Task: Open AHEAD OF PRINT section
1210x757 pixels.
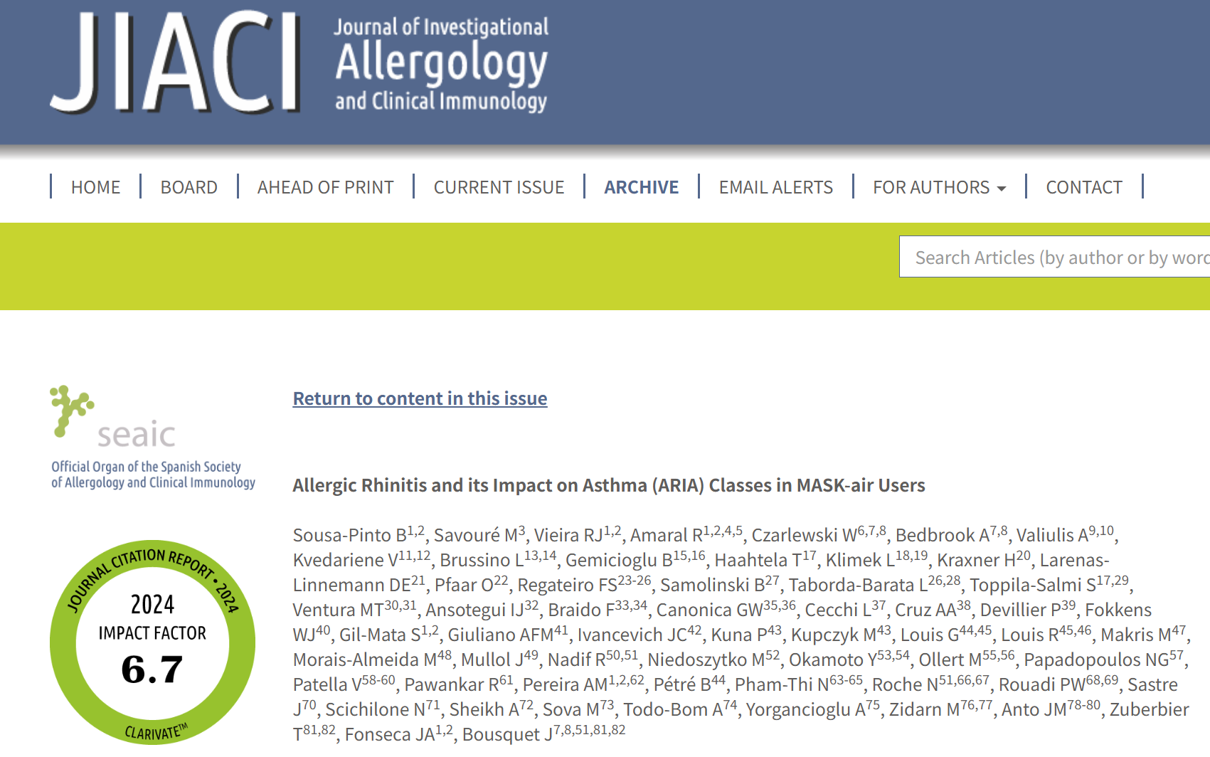Action: [325, 187]
